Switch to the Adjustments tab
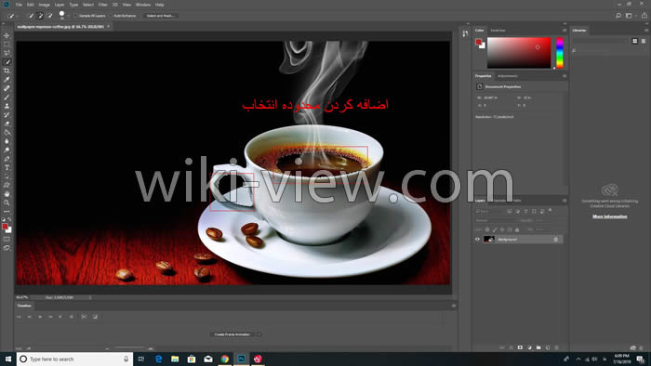651x366 pixels. [508, 76]
